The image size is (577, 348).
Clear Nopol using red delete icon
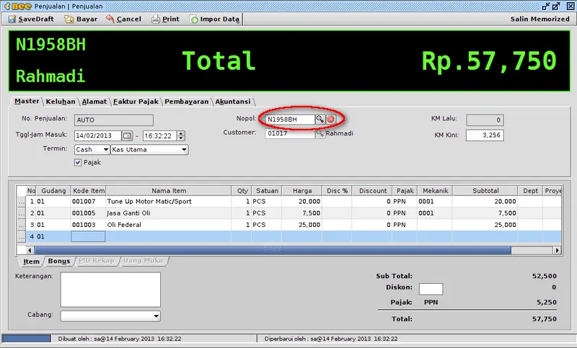330,119
